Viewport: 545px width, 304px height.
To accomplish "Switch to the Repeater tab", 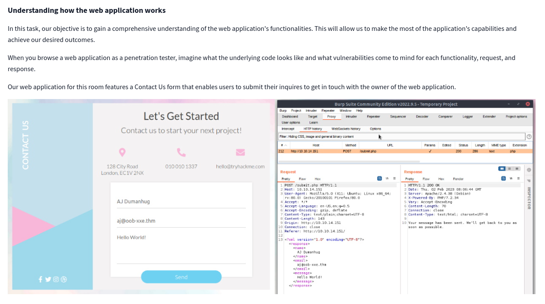I will pos(373,117).
